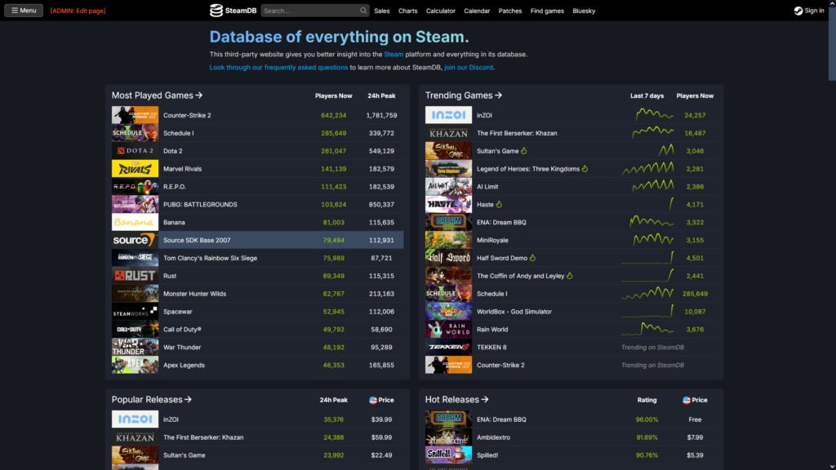Open ENA: Dream BBQ in Trending Games
The height and width of the screenshot is (470, 836).
click(501, 222)
